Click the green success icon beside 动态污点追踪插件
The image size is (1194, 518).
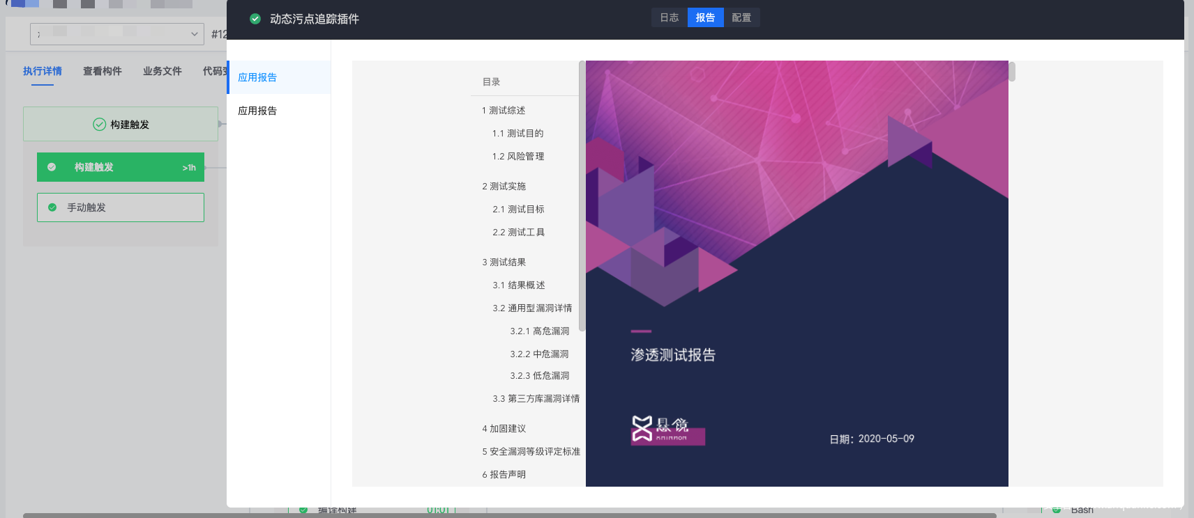pos(255,19)
